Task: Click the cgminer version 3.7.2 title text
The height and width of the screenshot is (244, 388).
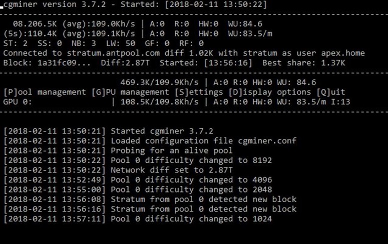Action: (60, 4)
